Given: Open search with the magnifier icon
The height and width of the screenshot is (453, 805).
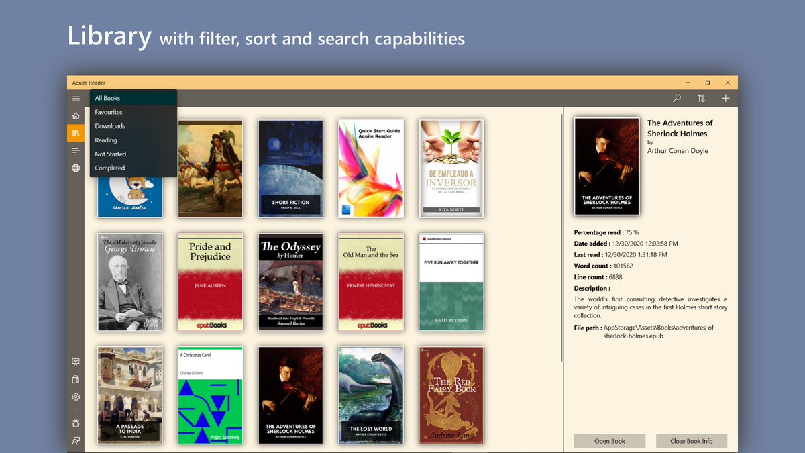Looking at the screenshot, I should [x=677, y=99].
